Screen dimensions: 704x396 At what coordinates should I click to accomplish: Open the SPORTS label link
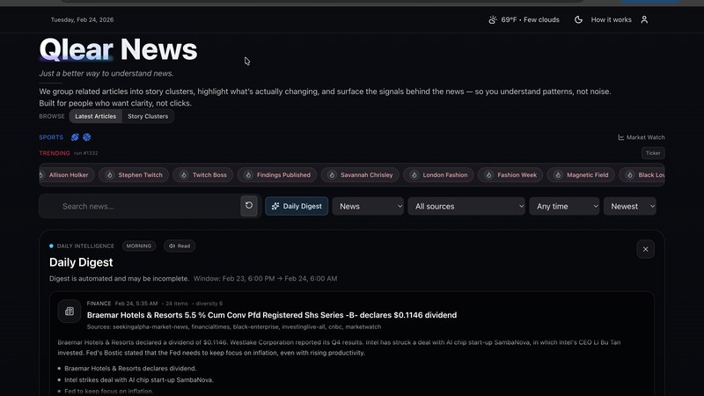point(51,137)
